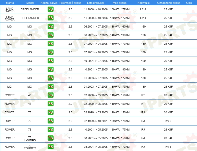Select the '129kW / 175KM' power cell
Screen dimensions: 197x151
(x=120, y=121)
